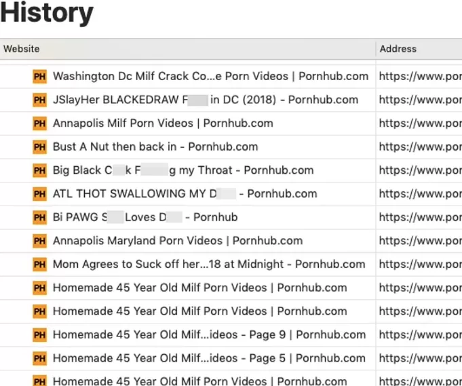The height and width of the screenshot is (386, 462).
Task: Open the '...g my Throat' history entry title
Action: (183, 170)
